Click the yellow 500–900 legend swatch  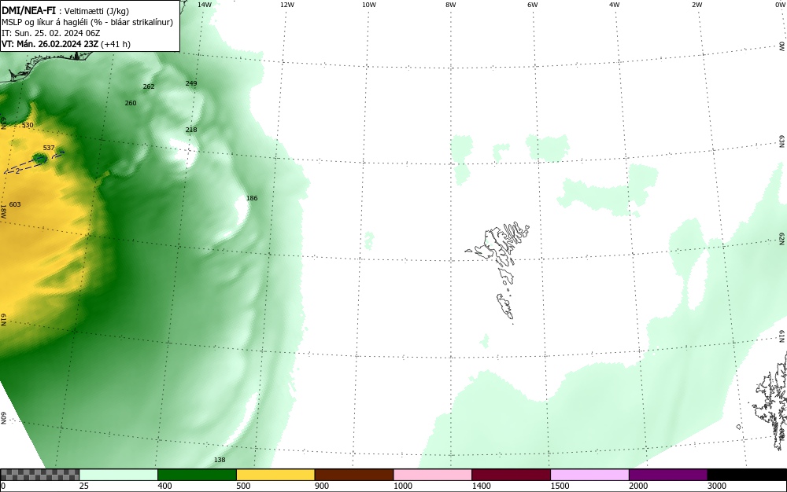pos(275,475)
